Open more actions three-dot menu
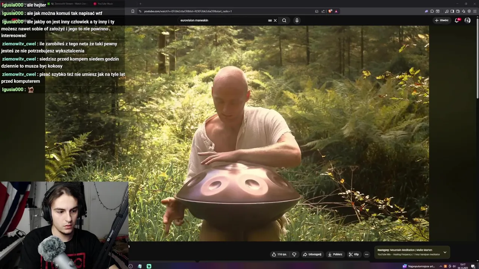This screenshot has width=479, height=269. point(367,254)
